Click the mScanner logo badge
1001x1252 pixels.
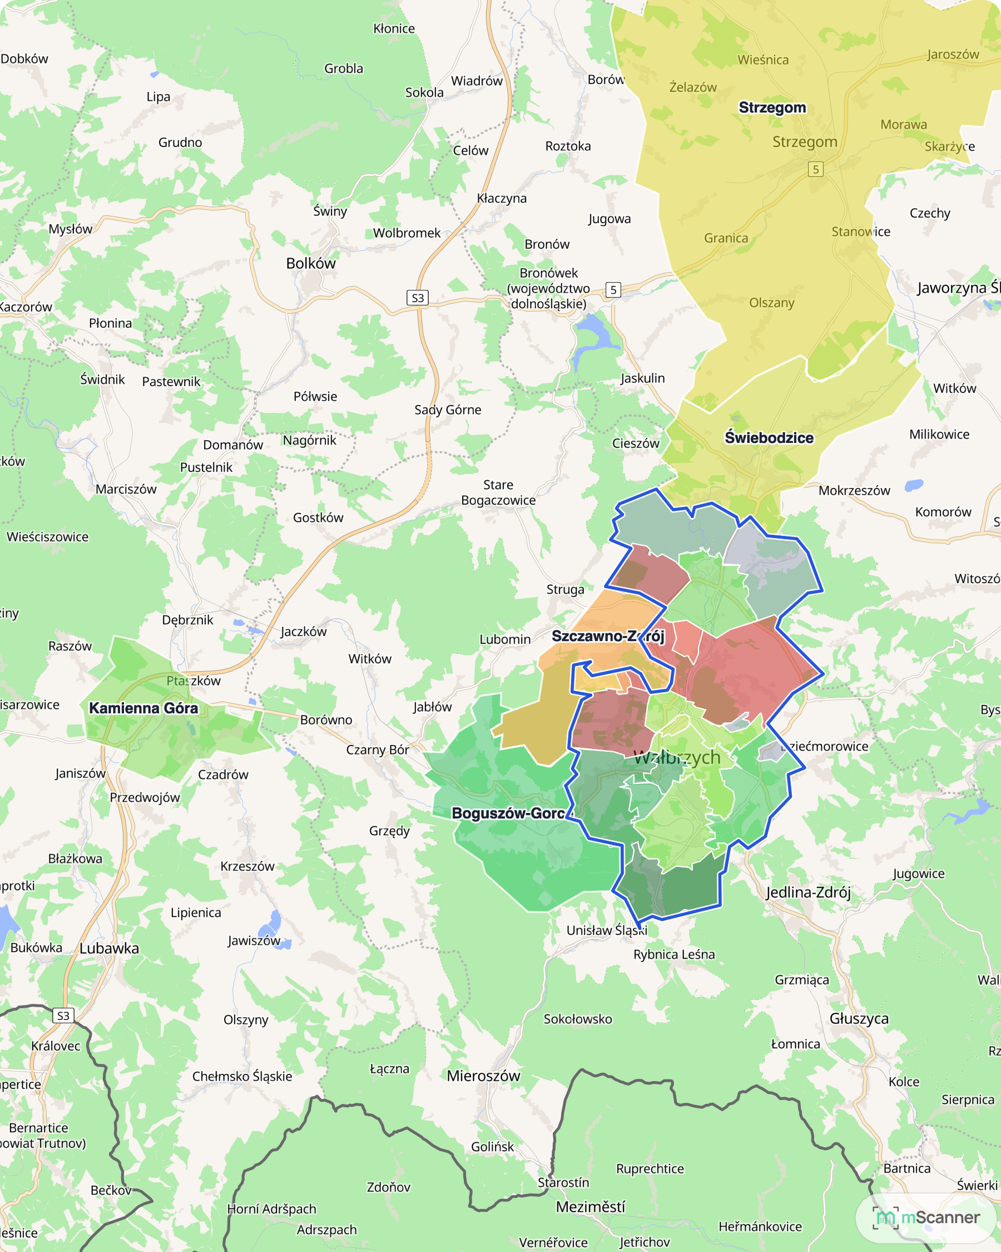click(x=926, y=1217)
